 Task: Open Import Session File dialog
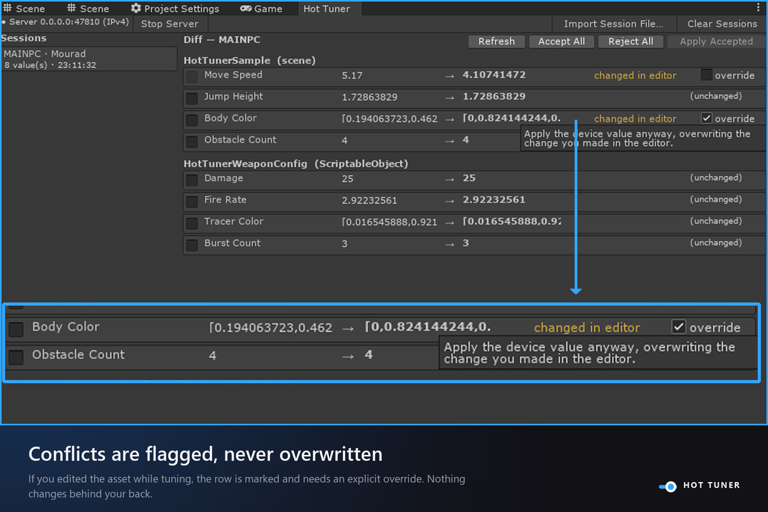[x=613, y=24]
